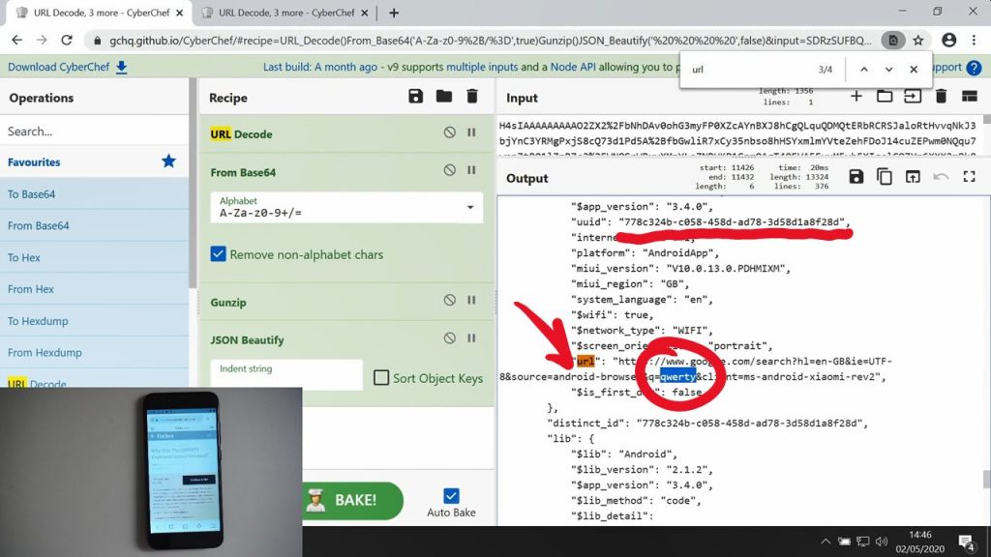Screen dimensions: 991x557
Task: Bookmark this page with the star
Action: coord(917,40)
